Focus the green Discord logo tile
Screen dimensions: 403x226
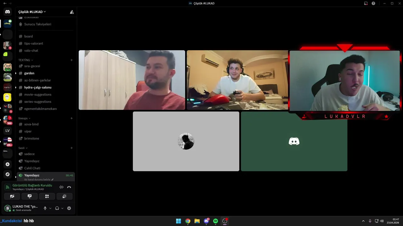tap(294, 141)
